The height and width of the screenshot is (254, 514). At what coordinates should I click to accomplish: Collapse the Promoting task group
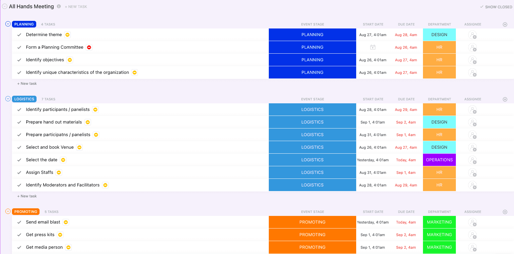[8, 212]
